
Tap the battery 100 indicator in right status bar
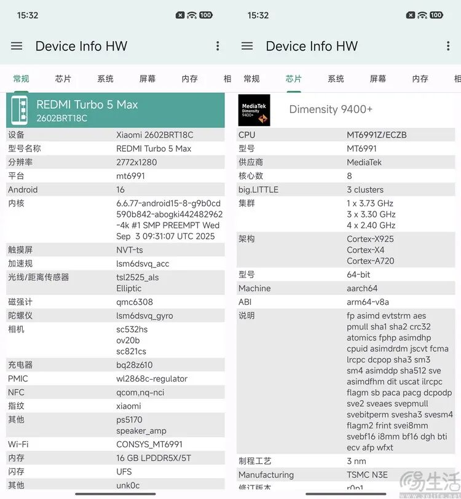point(436,15)
